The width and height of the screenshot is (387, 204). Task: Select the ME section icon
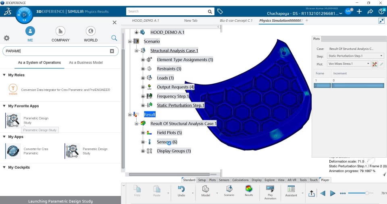click(x=30, y=31)
